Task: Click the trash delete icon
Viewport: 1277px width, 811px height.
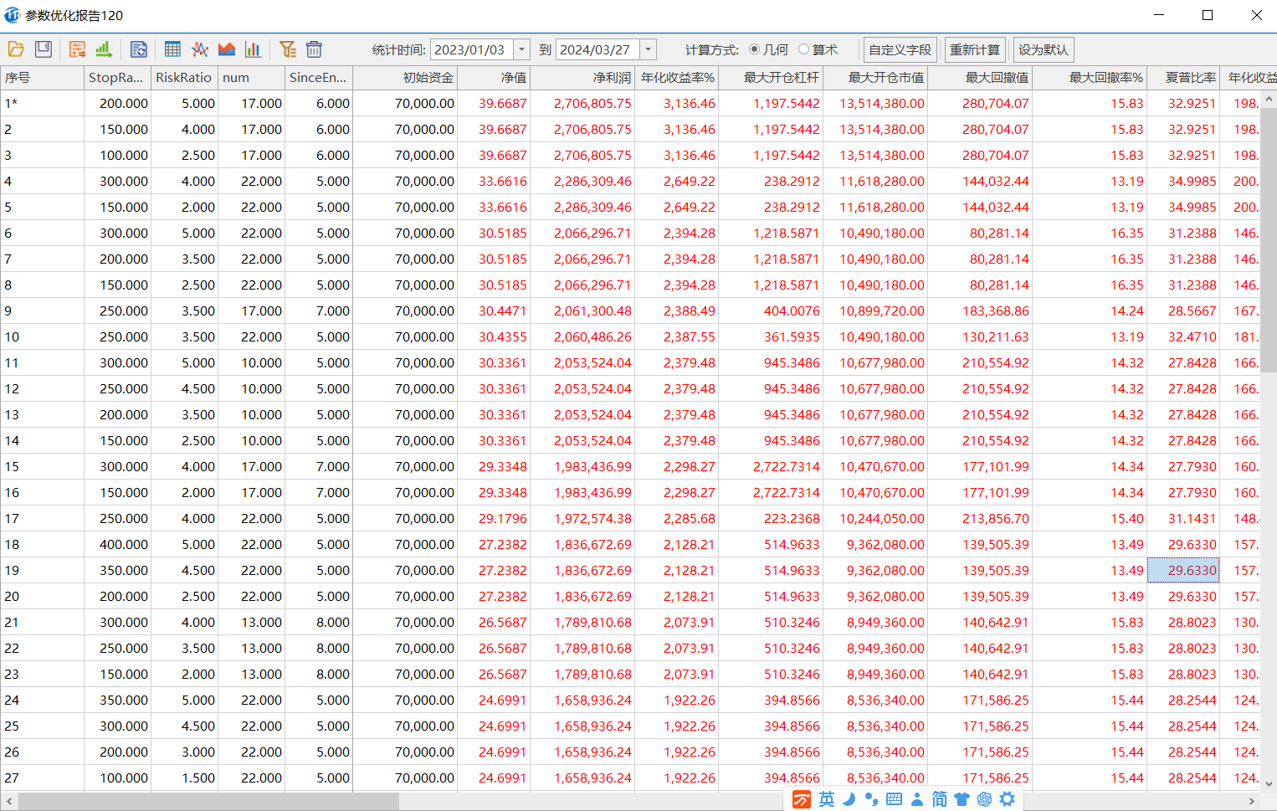Action: point(314,49)
